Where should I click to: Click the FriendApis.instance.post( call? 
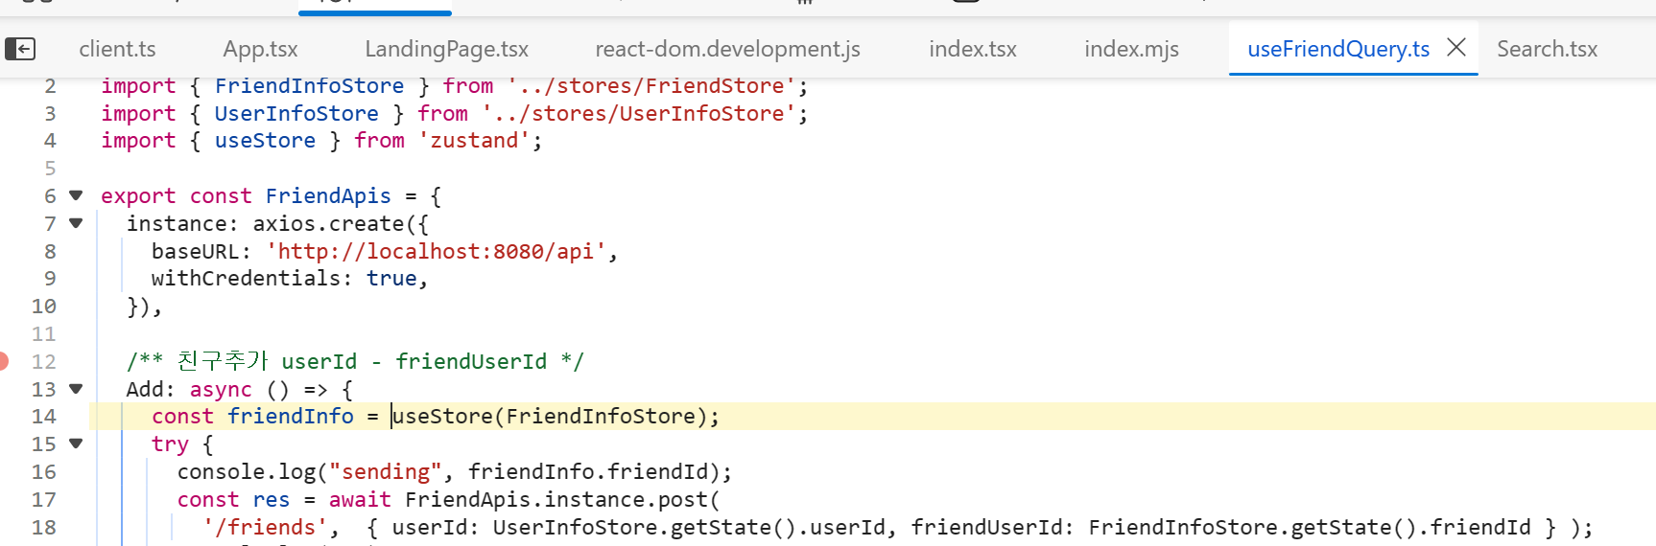[x=562, y=499]
